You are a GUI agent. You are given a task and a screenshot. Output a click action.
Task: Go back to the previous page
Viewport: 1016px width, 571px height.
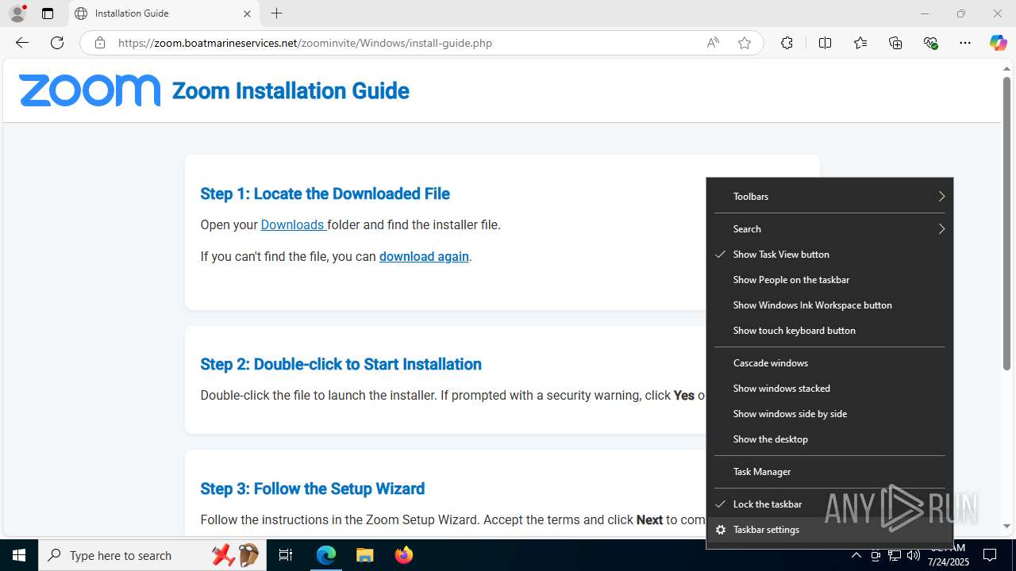22,43
